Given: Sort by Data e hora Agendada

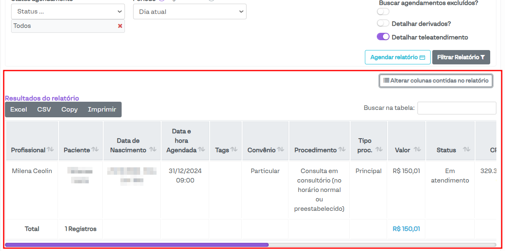Looking at the screenshot, I should point(201,150).
